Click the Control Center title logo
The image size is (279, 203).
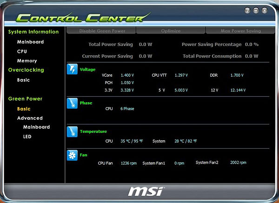click(x=83, y=18)
